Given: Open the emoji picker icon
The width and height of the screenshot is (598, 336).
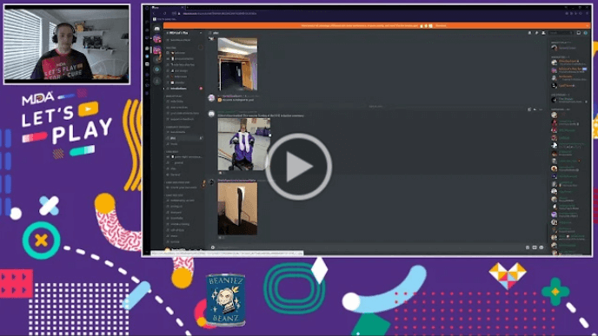Looking at the screenshot, I should (x=542, y=247).
